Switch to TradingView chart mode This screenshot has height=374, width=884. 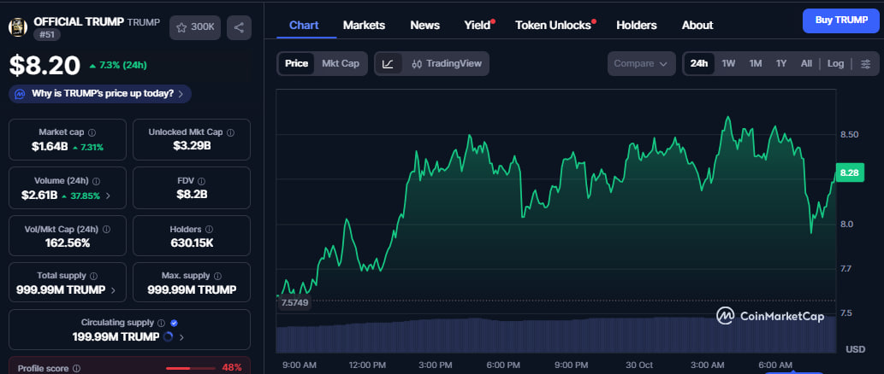pos(446,64)
